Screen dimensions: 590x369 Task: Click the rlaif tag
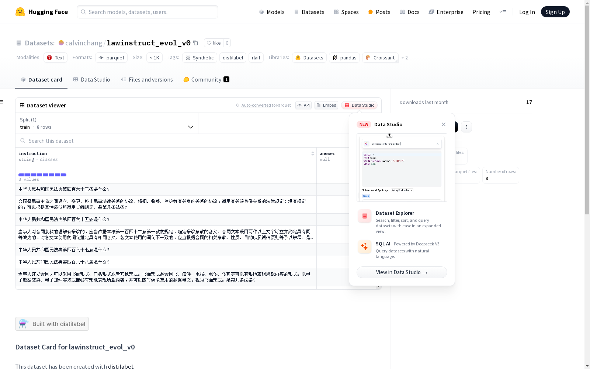[256, 58]
